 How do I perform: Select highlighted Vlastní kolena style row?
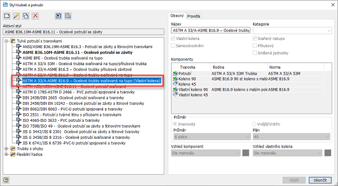click(92, 81)
